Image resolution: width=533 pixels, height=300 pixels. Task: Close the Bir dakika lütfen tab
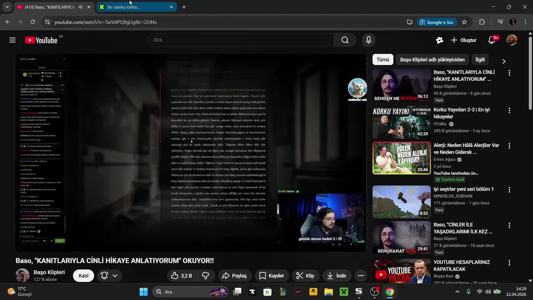(172, 7)
